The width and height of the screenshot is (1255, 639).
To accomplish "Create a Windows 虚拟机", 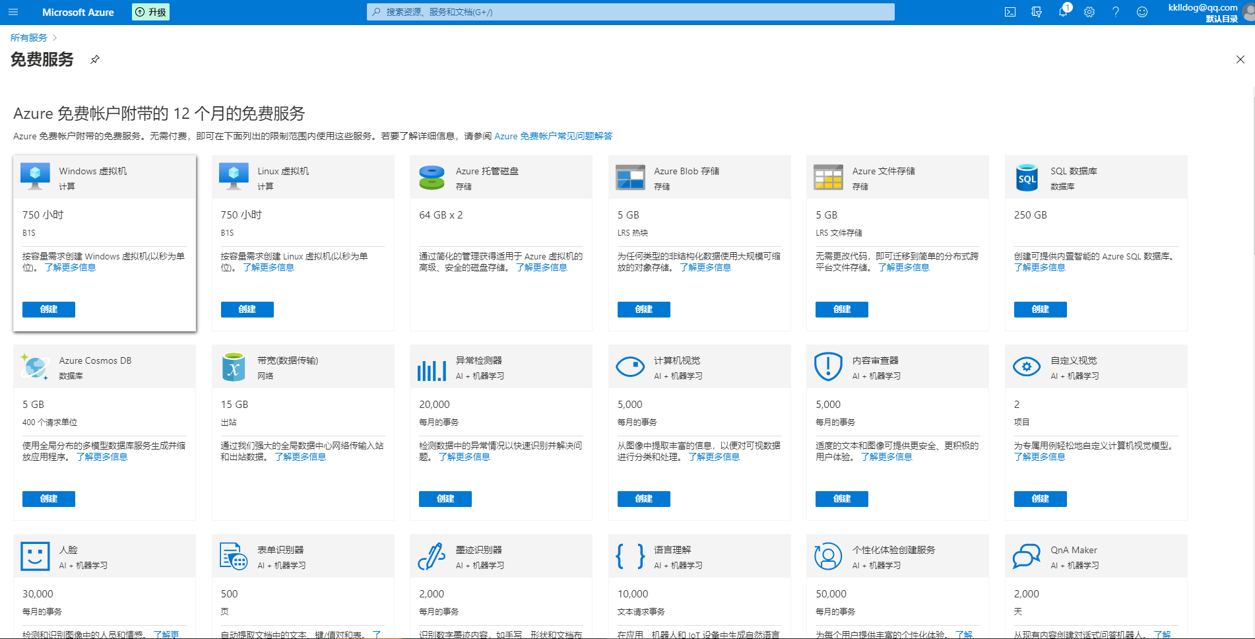I will (x=49, y=310).
